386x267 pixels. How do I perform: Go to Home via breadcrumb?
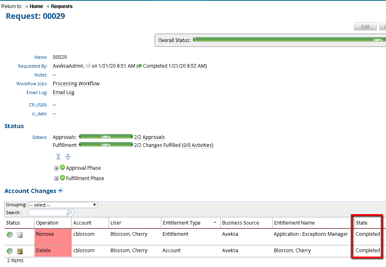click(x=36, y=6)
